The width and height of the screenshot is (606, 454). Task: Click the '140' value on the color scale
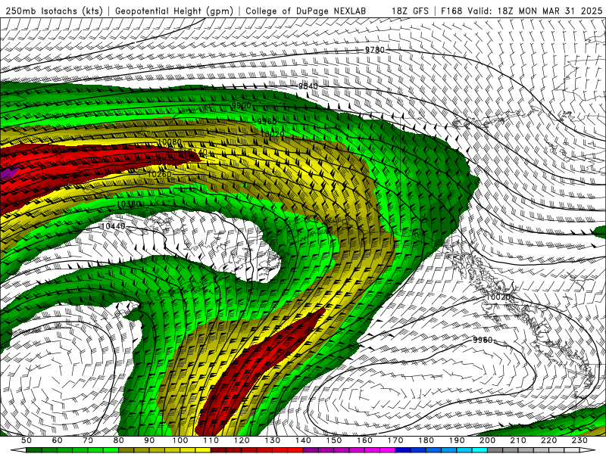(x=303, y=440)
